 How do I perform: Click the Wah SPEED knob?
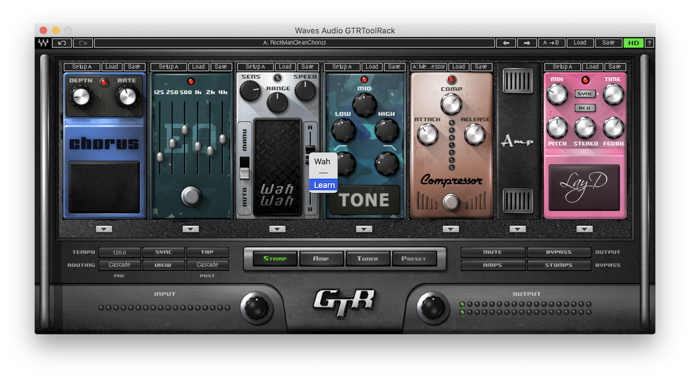[305, 91]
